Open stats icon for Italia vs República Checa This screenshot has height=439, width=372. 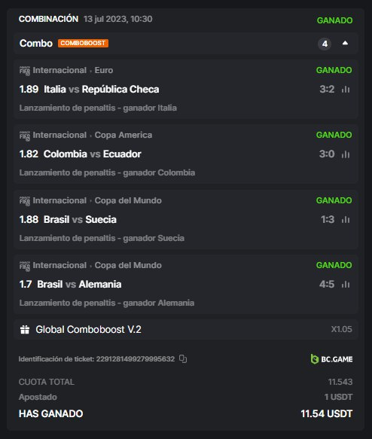(x=346, y=90)
